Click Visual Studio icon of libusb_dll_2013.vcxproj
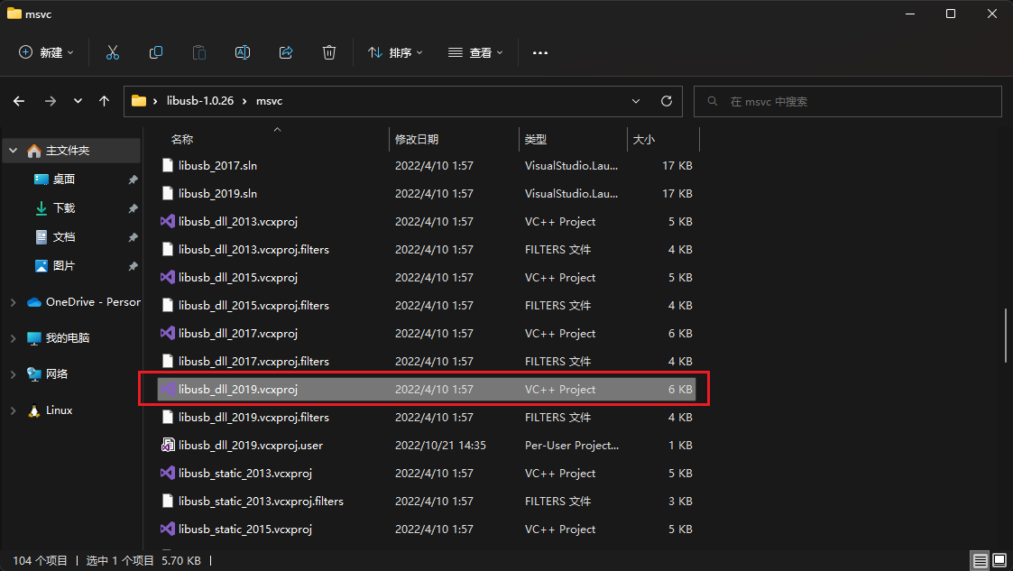This screenshot has height=571, width=1013. click(167, 222)
